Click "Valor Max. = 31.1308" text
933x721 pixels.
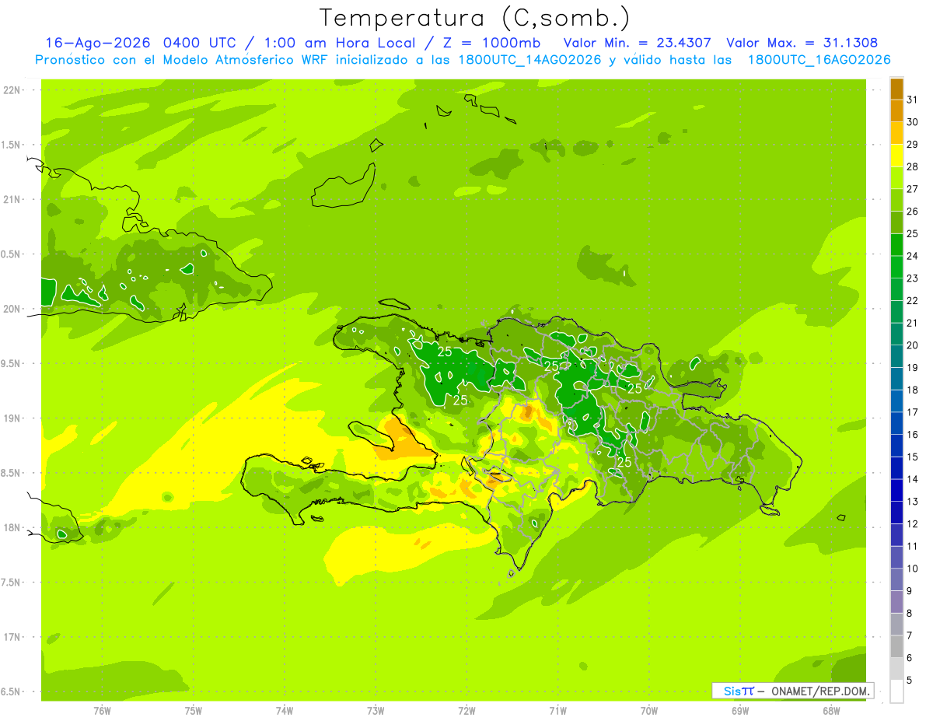click(x=802, y=43)
